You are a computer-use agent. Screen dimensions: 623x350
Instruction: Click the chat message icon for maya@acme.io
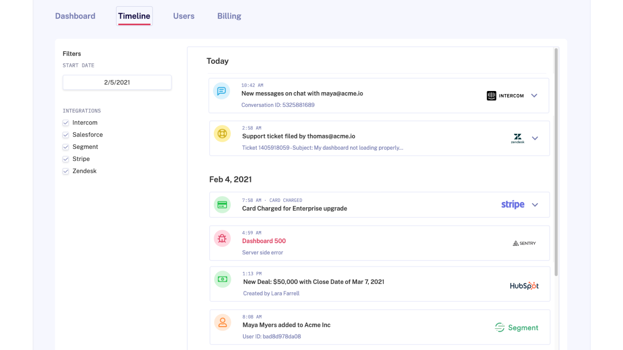click(x=222, y=91)
